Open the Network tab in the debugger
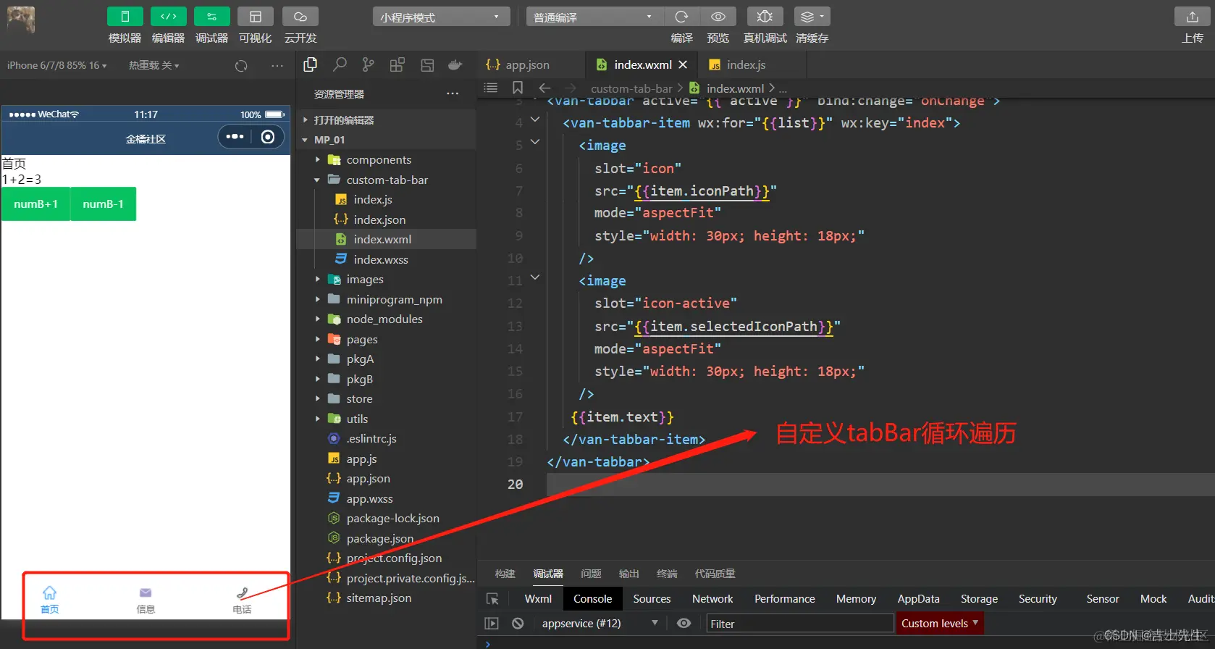This screenshot has height=649, width=1215. tap(712, 599)
